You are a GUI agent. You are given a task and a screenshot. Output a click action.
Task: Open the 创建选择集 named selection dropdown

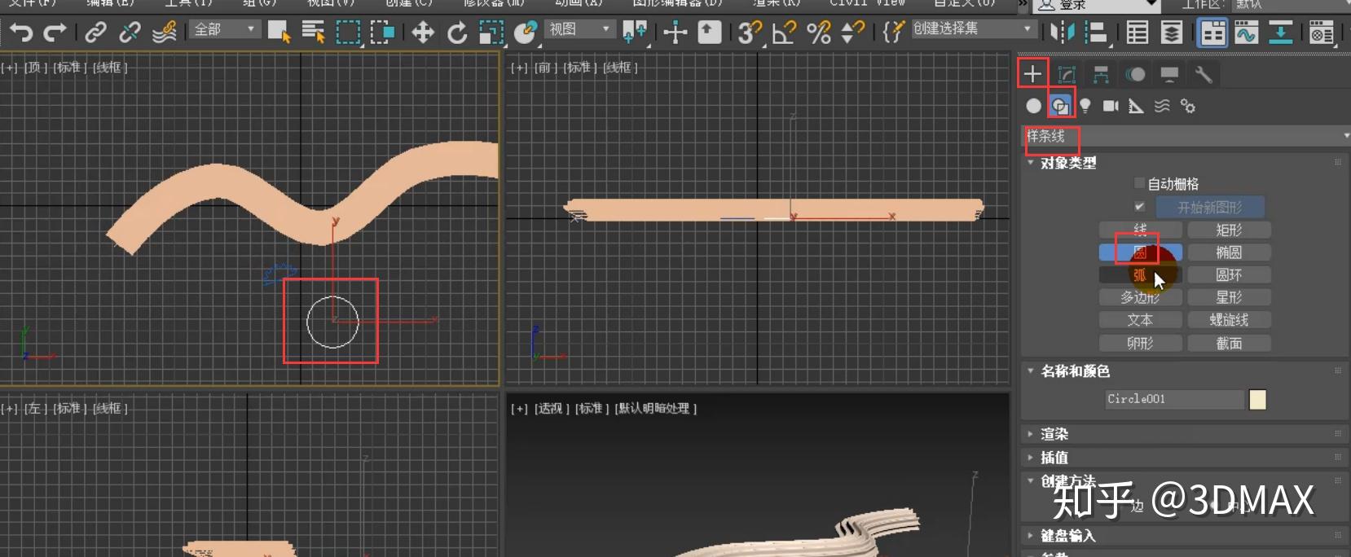(x=974, y=29)
